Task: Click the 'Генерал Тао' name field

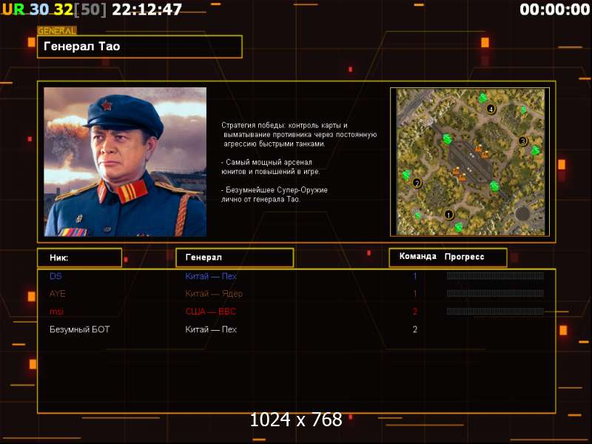Action: coord(140,47)
